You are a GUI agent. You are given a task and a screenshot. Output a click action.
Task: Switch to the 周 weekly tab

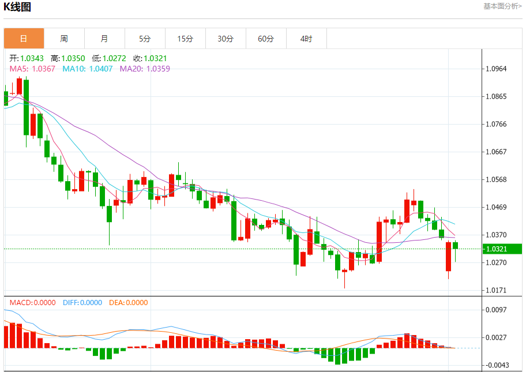point(64,39)
